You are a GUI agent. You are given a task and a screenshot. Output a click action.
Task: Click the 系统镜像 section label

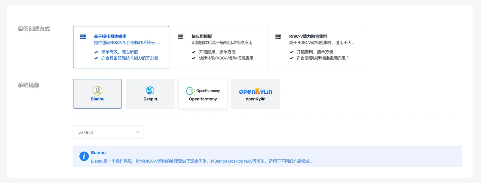coord(28,85)
